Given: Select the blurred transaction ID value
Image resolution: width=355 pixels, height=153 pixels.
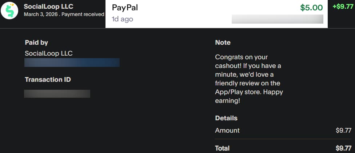Looking at the screenshot, I should (x=57, y=94).
